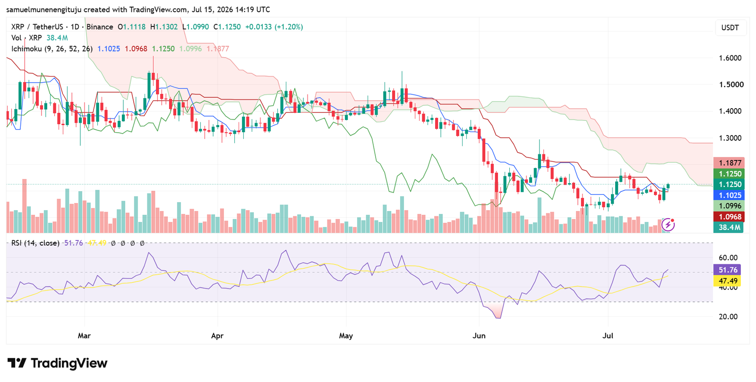Click the purple 51.76 RSI label
The image size is (756, 382).
pyautogui.click(x=728, y=270)
